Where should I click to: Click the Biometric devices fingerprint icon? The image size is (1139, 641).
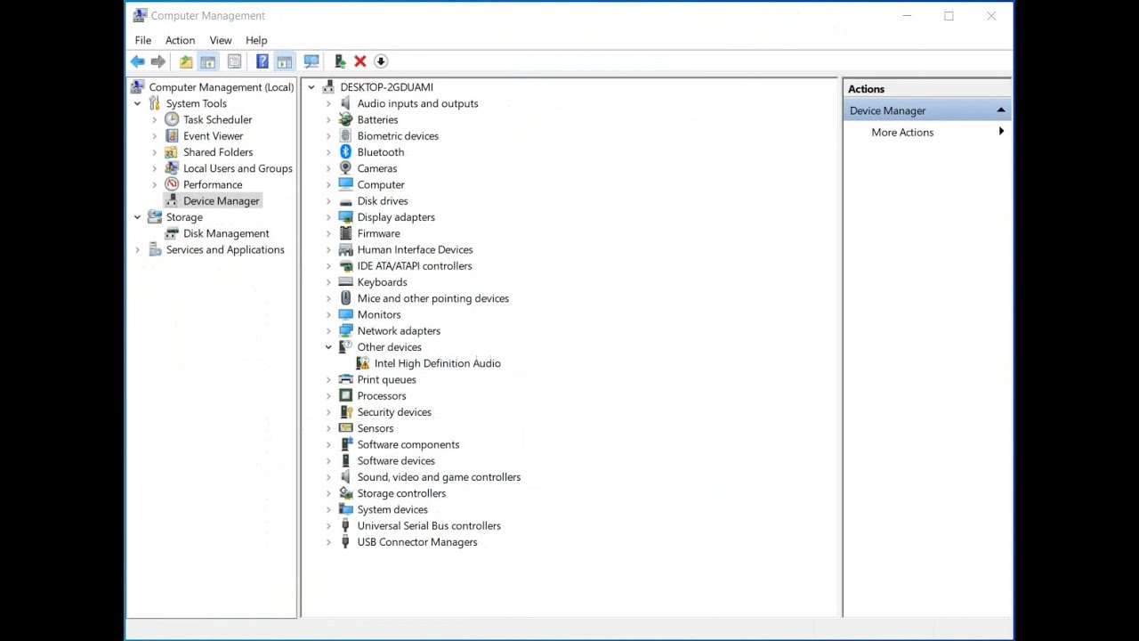pos(346,136)
